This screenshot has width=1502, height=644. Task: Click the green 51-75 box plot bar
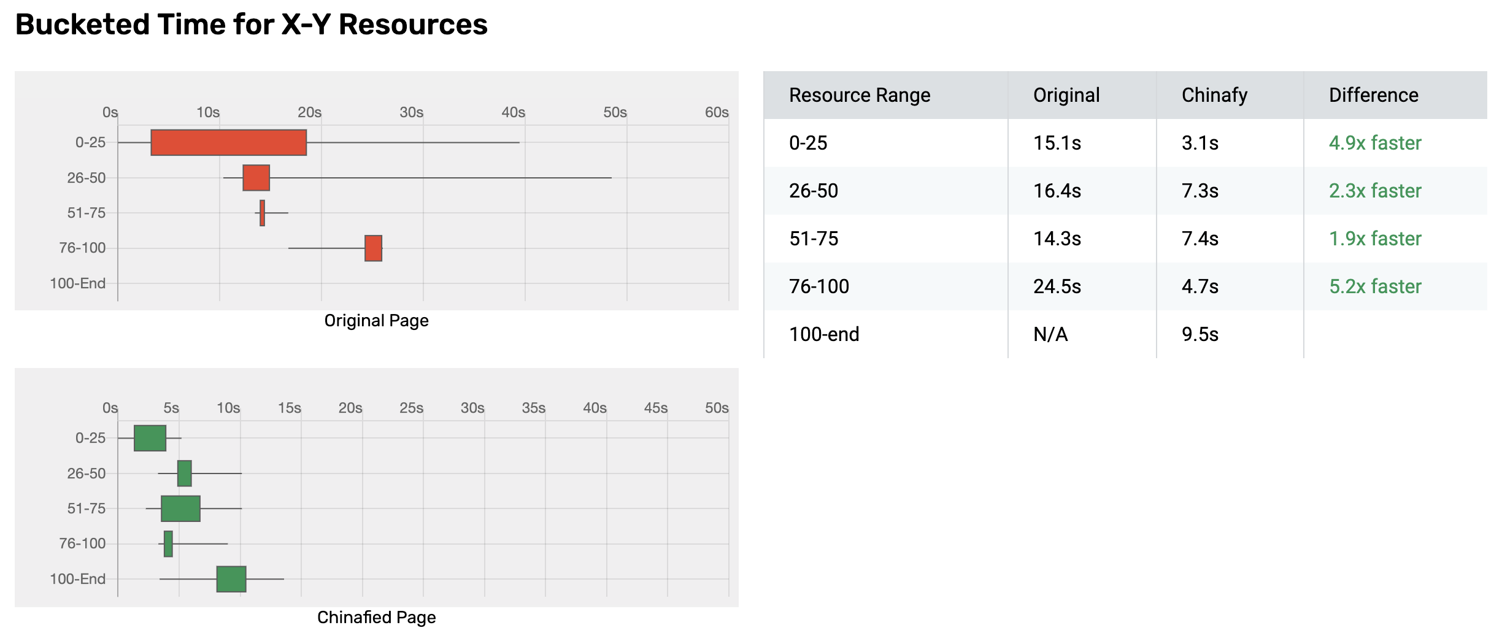180,508
